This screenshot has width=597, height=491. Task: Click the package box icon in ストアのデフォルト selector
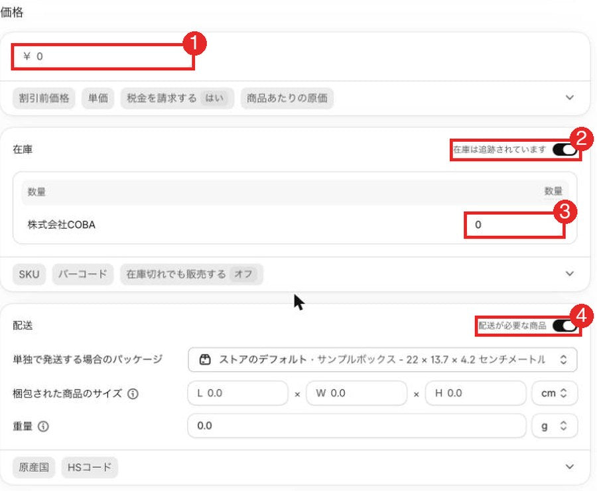click(205, 359)
